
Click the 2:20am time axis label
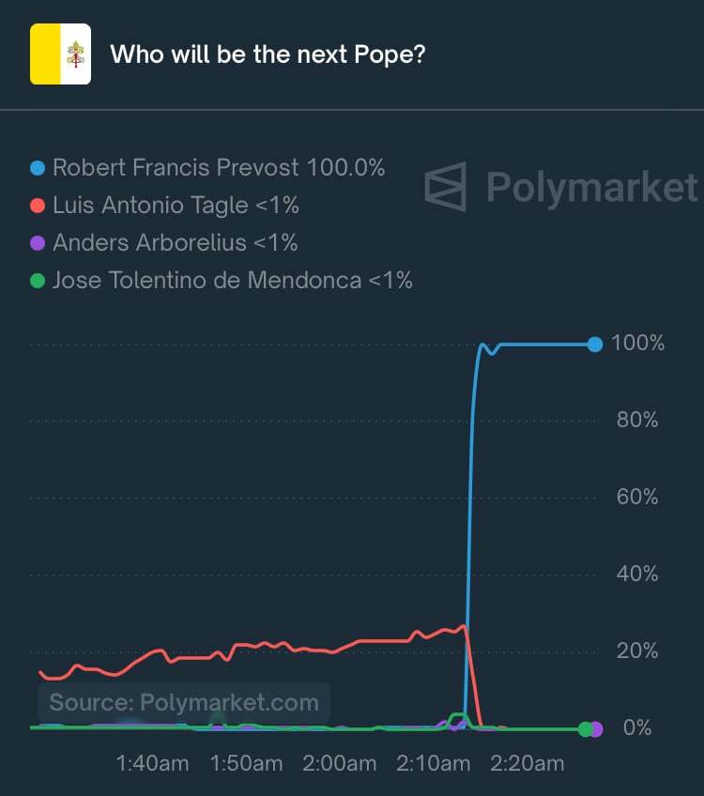527,763
